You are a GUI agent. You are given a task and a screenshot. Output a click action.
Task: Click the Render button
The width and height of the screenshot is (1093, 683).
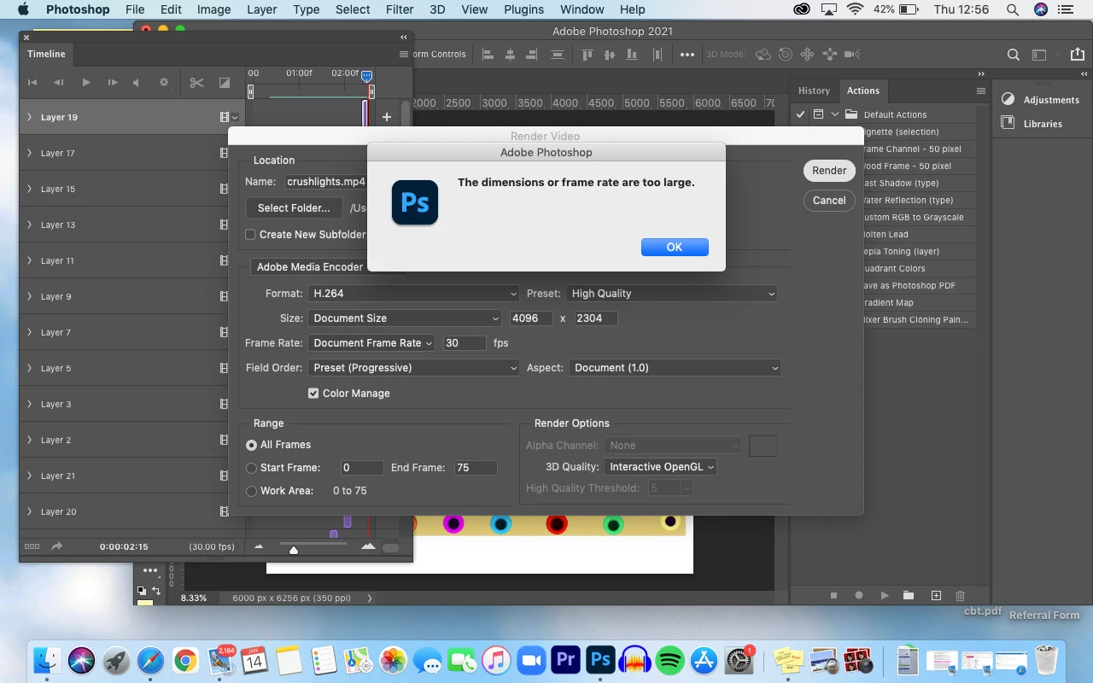click(x=829, y=170)
